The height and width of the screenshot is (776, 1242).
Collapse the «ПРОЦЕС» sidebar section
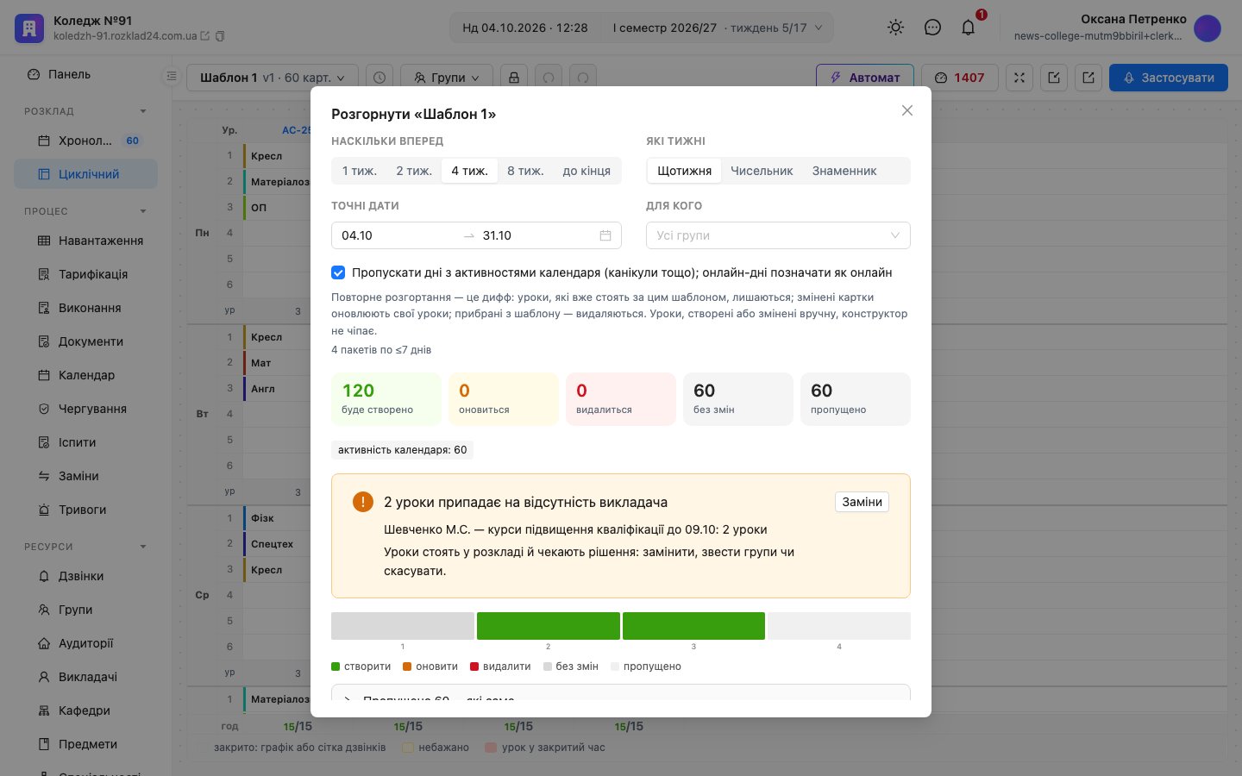tap(143, 211)
